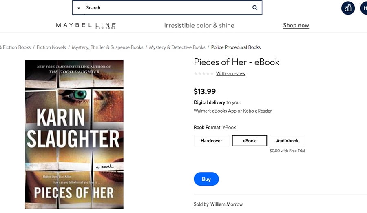Open the Write a review link

[x=230, y=73]
